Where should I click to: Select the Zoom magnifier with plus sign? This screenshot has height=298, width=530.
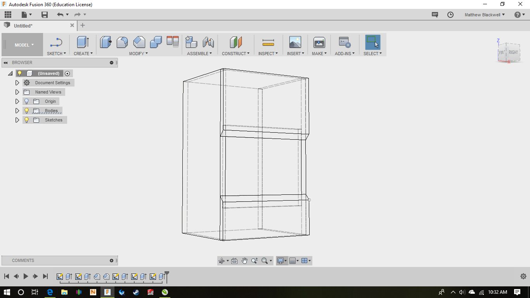255,261
